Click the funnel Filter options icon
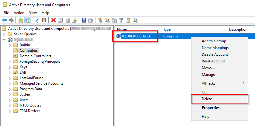255x126 pixels. click(121, 20)
